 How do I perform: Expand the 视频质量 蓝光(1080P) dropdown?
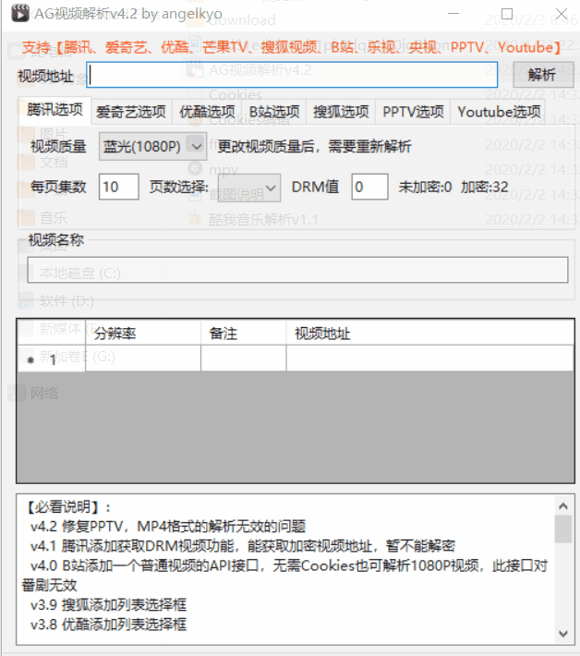point(152,146)
